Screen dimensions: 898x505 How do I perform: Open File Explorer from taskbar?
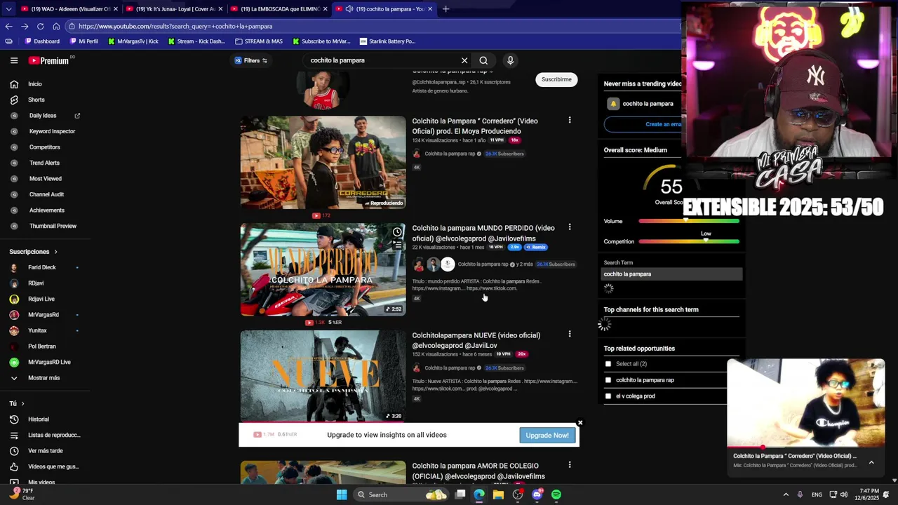498,494
